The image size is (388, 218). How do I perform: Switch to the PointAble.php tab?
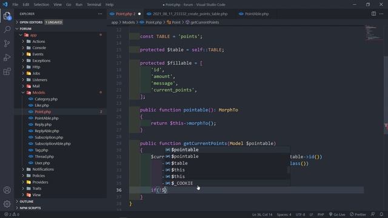pyautogui.click(x=256, y=14)
